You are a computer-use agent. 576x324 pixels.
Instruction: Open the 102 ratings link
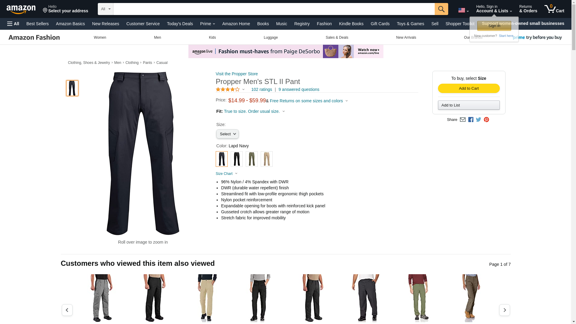(x=262, y=89)
